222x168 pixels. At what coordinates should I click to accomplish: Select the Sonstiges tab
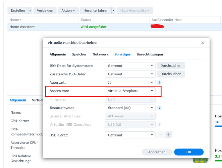[122, 54]
